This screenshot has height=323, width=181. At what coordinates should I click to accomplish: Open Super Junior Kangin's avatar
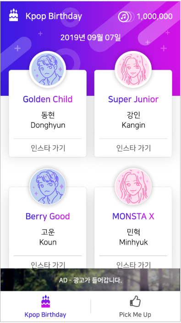click(133, 69)
